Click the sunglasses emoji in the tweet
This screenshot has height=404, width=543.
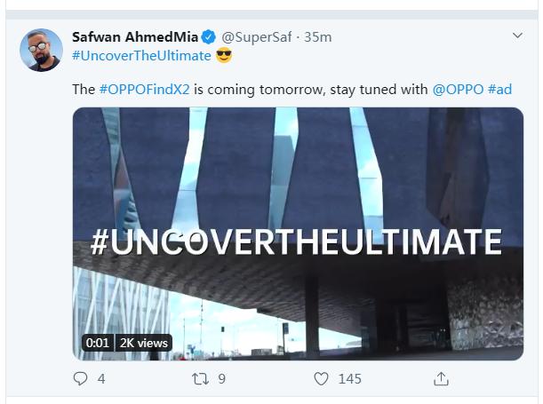(x=224, y=56)
